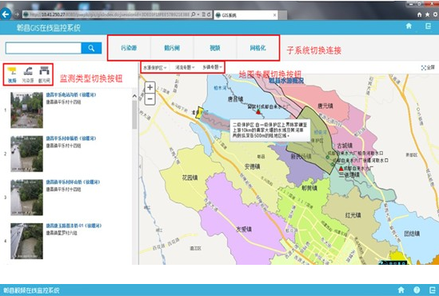Open the thumbnail of video item 1
Screen dimensions: 439x296
(27, 110)
